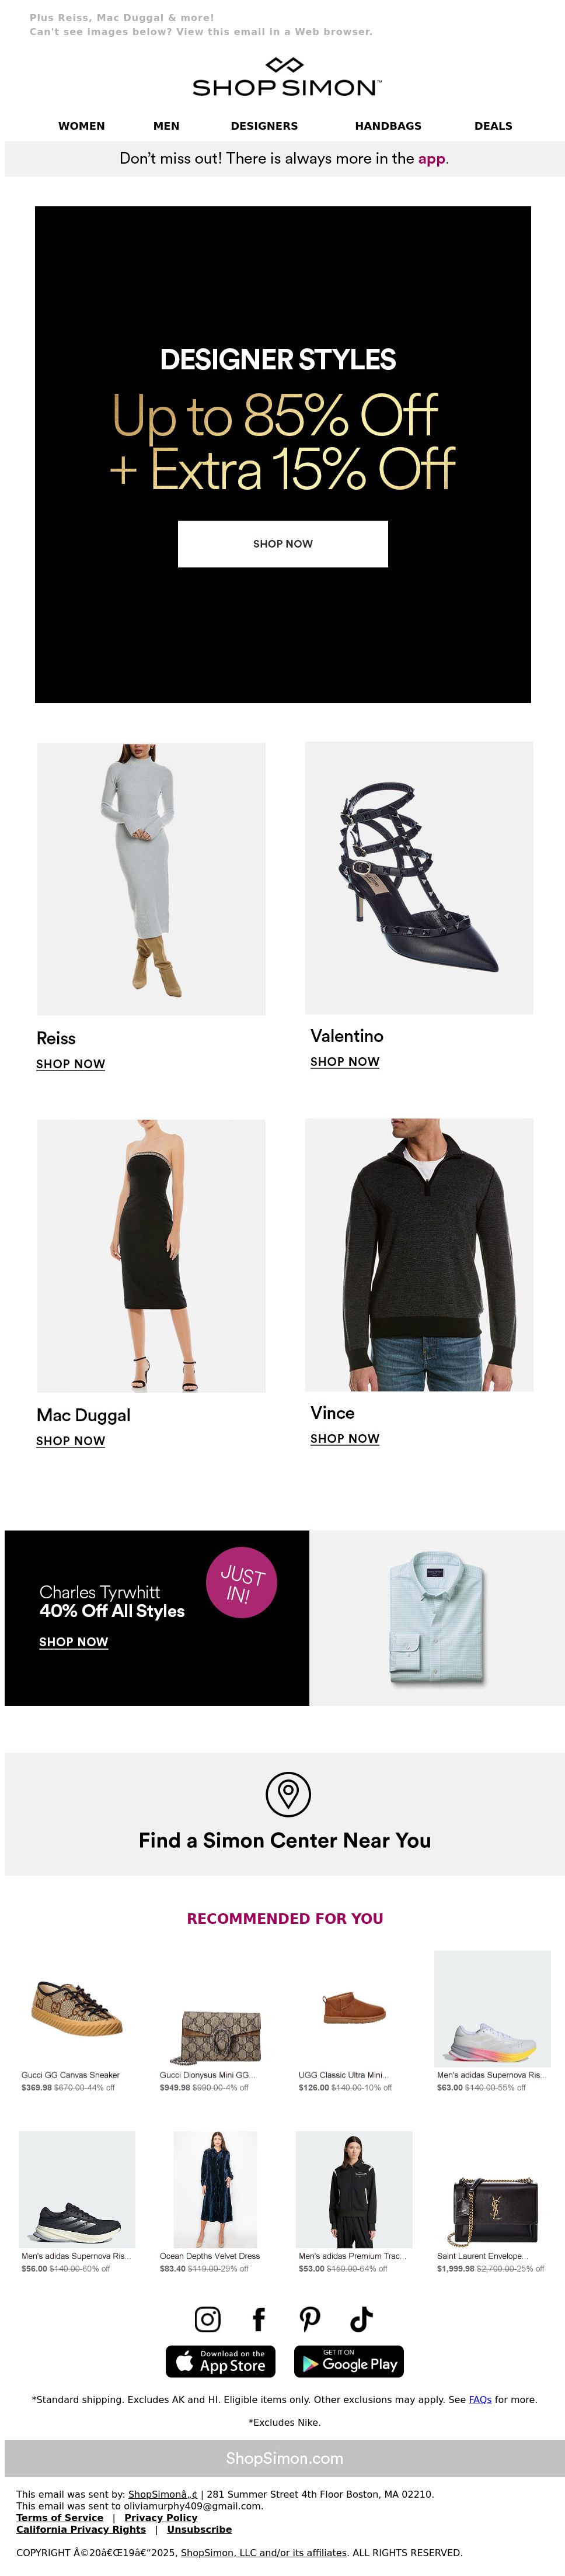565x2576 pixels.
Task: Select the Gucci GG Canvas Sneaker thumbnail
Action: (77, 2007)
